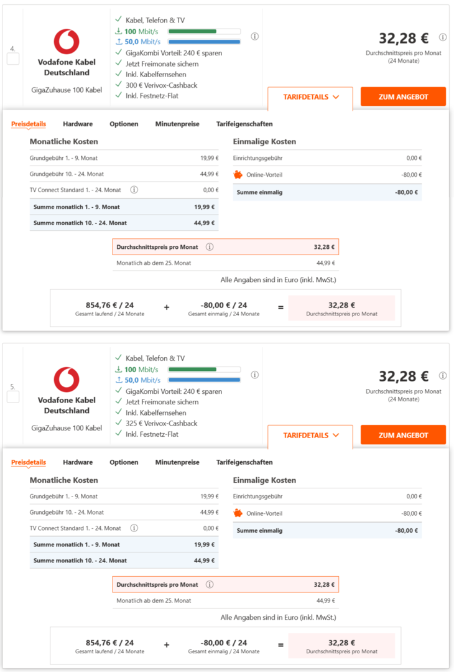
Task: Collapse Tarifdetails for offer 5
Action: pos(310,436)
